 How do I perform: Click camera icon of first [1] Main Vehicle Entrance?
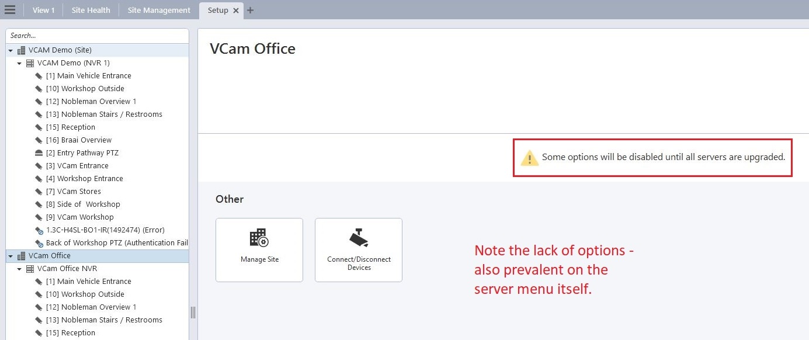pos(39,76)
